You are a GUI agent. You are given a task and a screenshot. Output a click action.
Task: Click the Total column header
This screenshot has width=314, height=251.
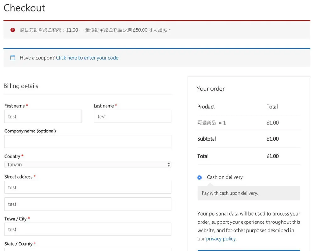tap(272, 107)
